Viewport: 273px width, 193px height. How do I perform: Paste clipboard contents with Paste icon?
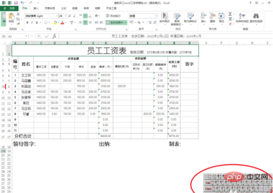(11, 16)
